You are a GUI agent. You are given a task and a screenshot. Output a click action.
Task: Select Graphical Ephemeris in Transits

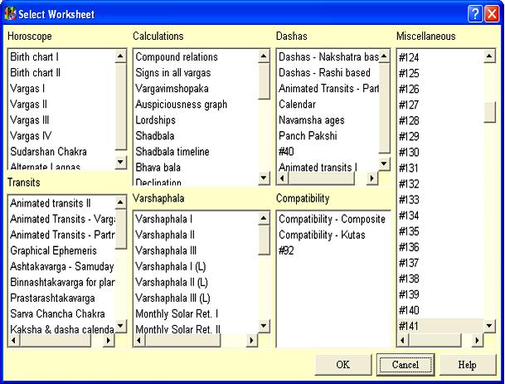tap(52, 250)
